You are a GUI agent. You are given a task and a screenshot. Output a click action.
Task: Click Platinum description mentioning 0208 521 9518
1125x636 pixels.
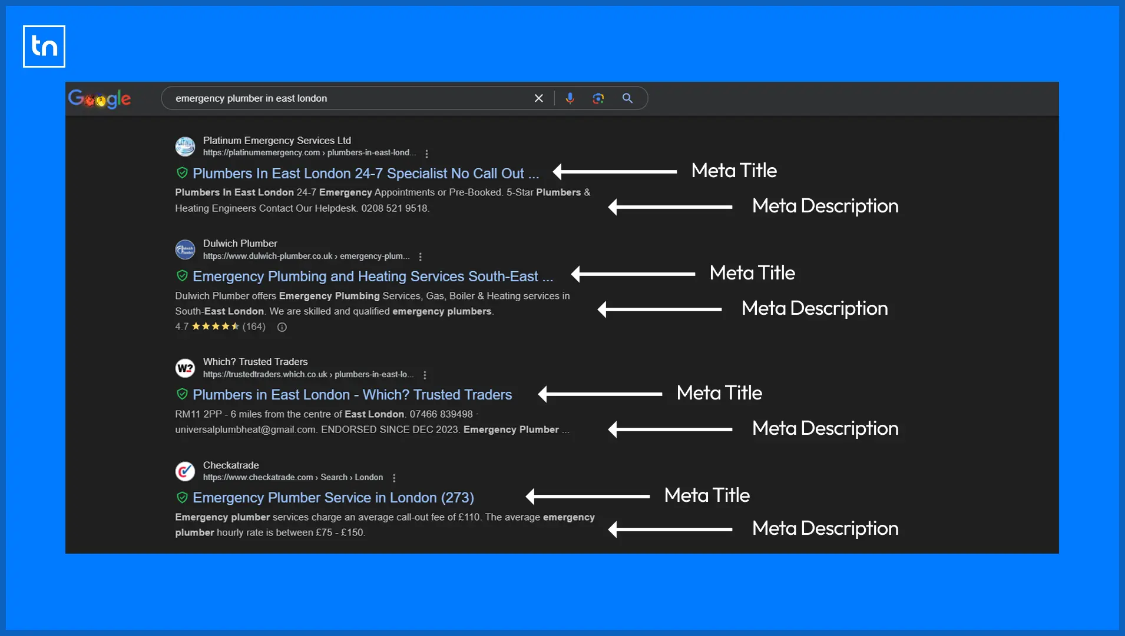point(383,200)
